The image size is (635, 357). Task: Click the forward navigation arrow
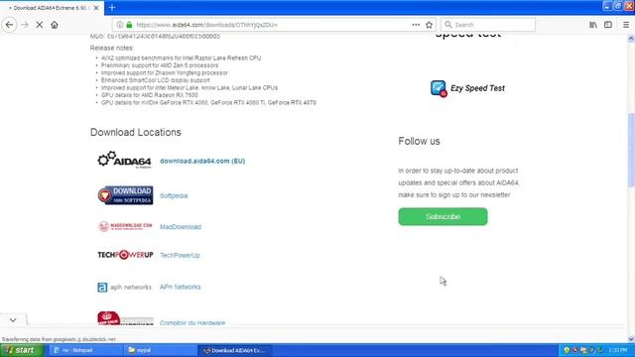click(25, 25)
